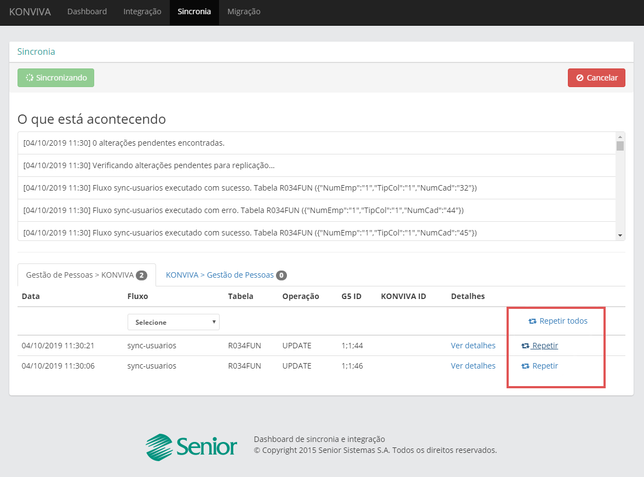This screenshot has width=644, height=477.
Task: Click log entry '0 alterações pendentes encontradas'
Action: [317, 143]
